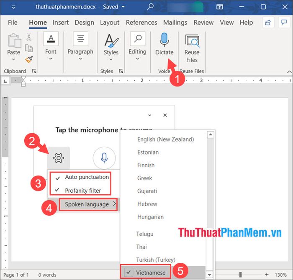Open Customize Quick Access Toolbar arrow
The image size is (293, 280).
(13, 7)
